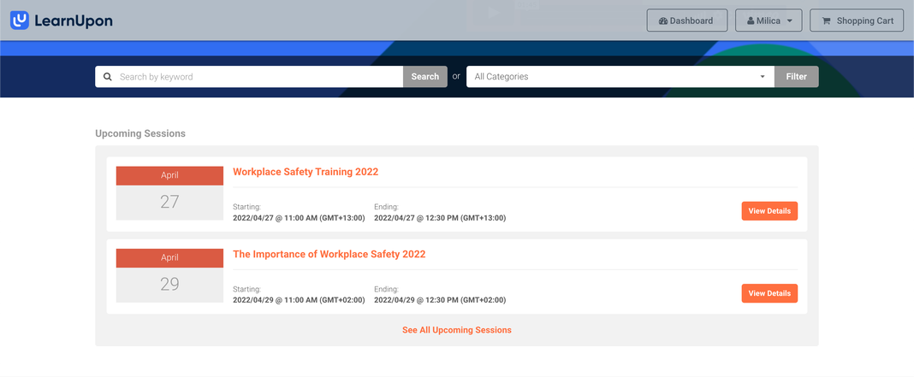Click start time 2022/04/27 @ 11:00 AM (GMT+13:00)

click(x=299, y=218)
